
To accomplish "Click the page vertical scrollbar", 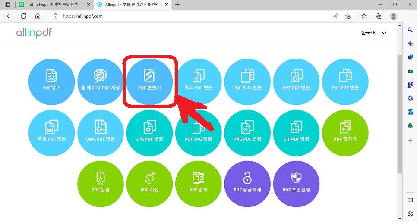I will click(399, 114).
